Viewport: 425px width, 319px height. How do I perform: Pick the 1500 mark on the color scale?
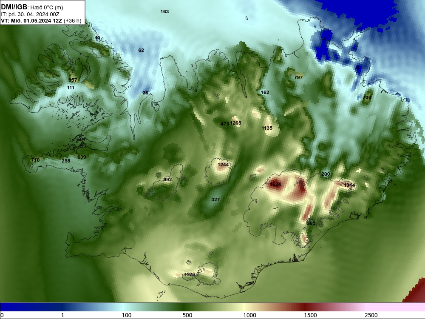pos(310,315)
